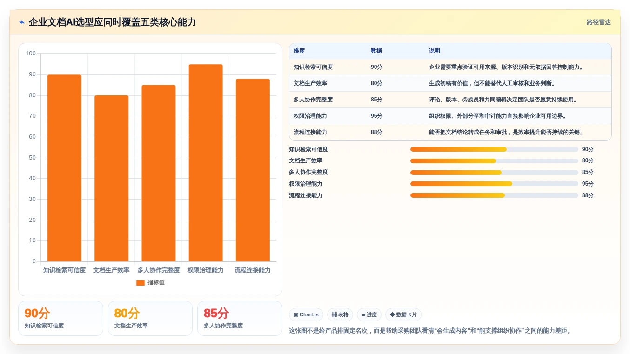Click the 维度 column header
This screenshot has height=354, width=630.
(x=299, y=51)
